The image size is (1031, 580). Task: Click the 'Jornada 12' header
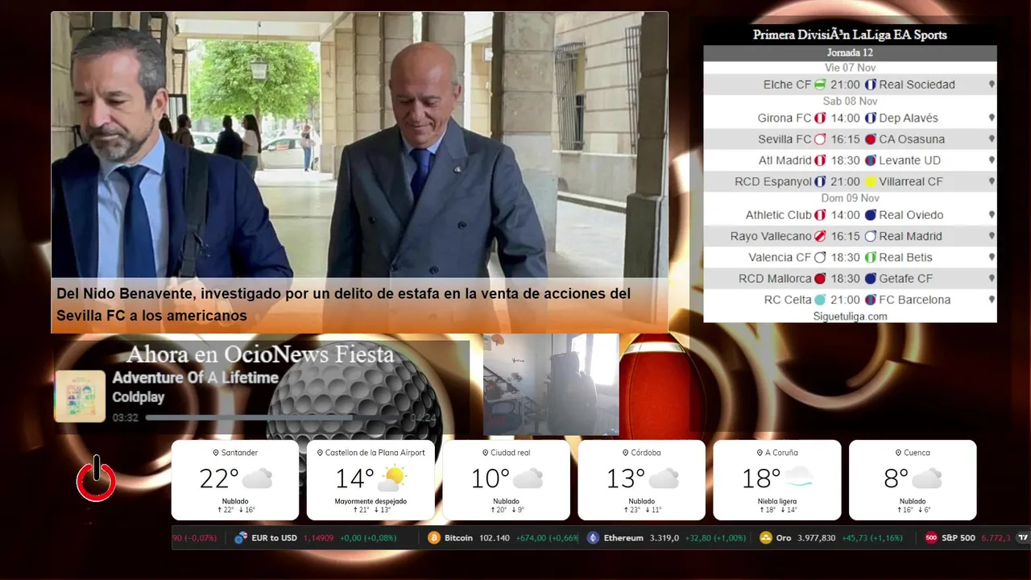coord(850,53)
